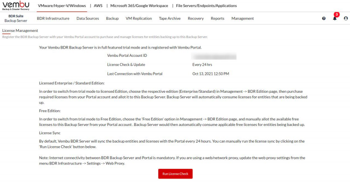Click the 'Every 24 hrs' value

(202, 65)
